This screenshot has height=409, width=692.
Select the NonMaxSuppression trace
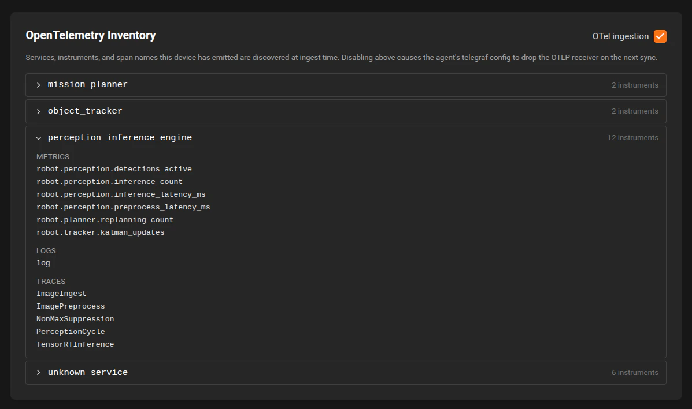tap(75, 319)
